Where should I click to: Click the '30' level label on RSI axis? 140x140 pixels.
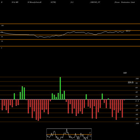tap(2, 41)
